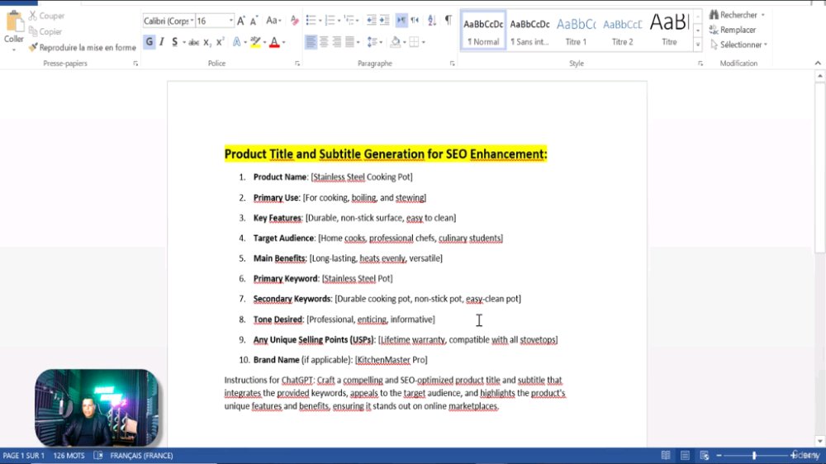This screenshot has height=464, width=826.
Task: Select the Normal style
Action: click(x=483, y=31)
